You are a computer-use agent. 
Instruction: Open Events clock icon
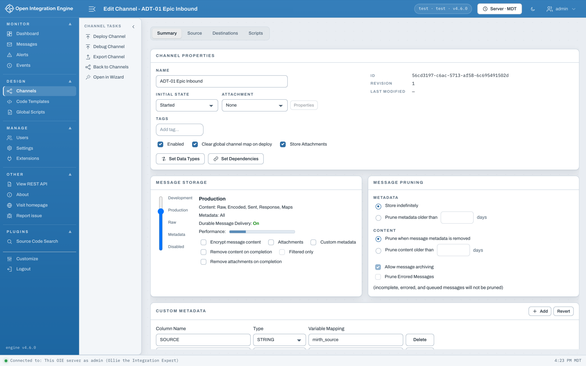[9, 65]
